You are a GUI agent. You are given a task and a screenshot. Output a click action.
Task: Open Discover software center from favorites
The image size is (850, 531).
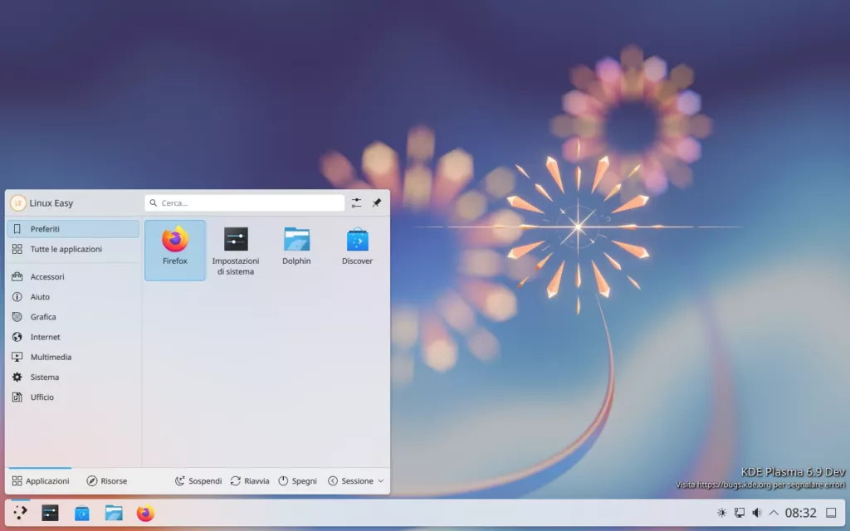point(357,250)
